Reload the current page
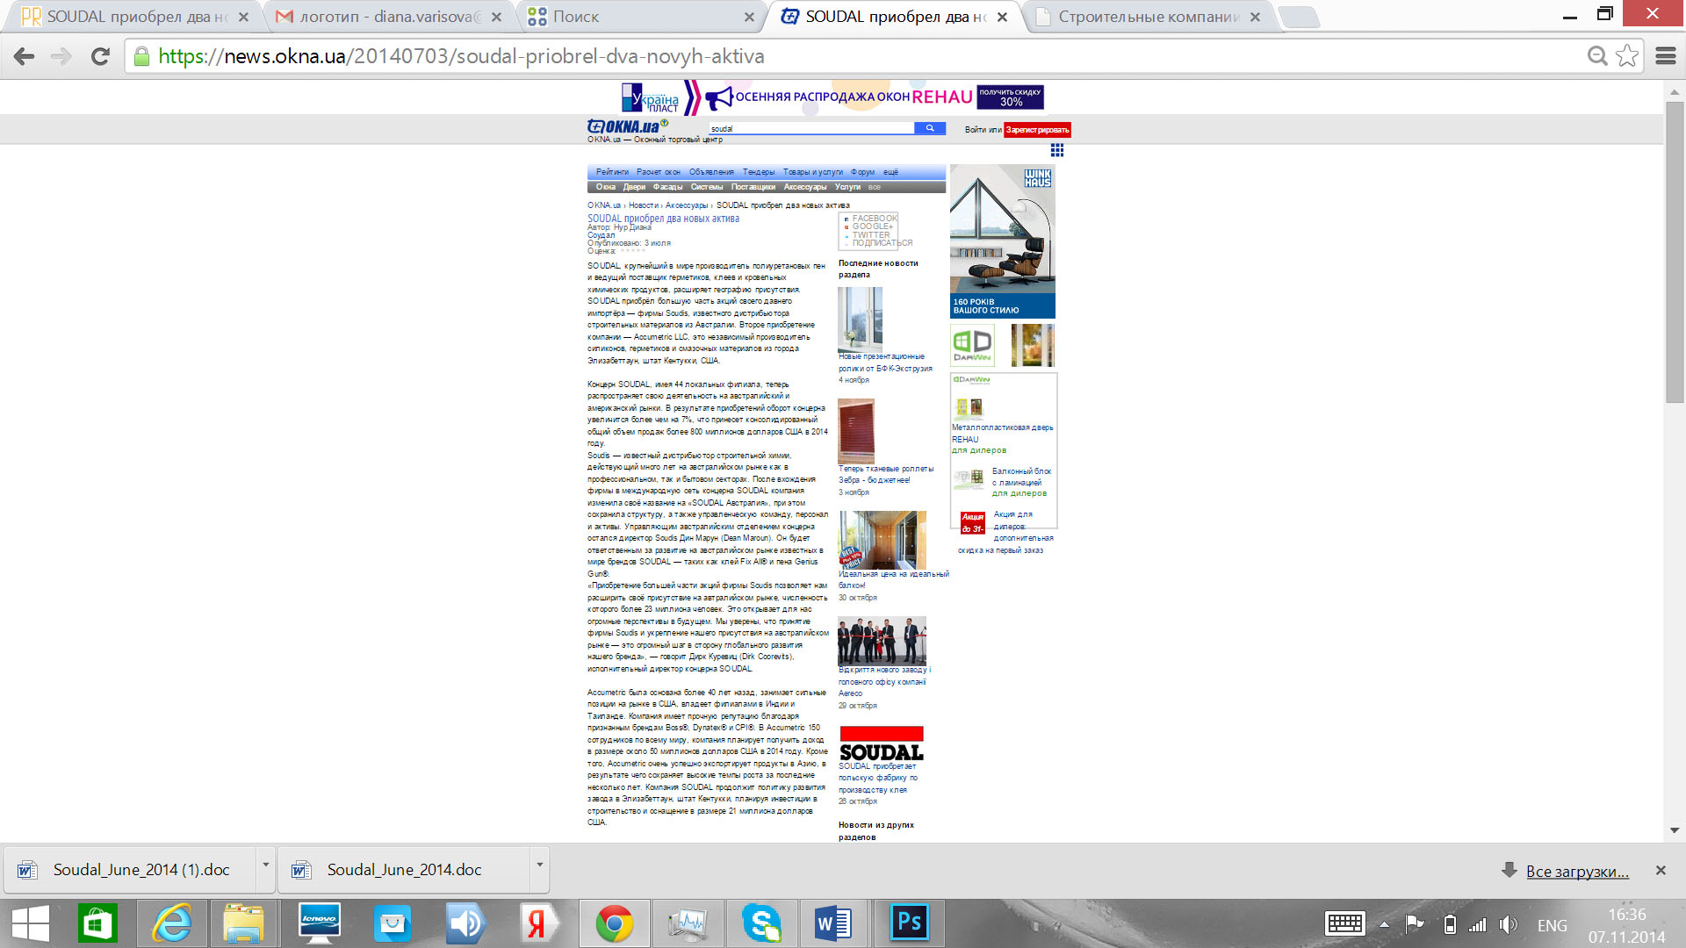The width and height of the screenshot is (1686, 948). click(x=100, y=56)
